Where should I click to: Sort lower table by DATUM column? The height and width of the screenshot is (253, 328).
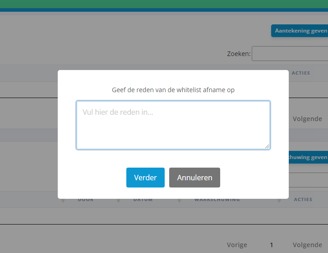pyautogui.click(x=143, y=200)
